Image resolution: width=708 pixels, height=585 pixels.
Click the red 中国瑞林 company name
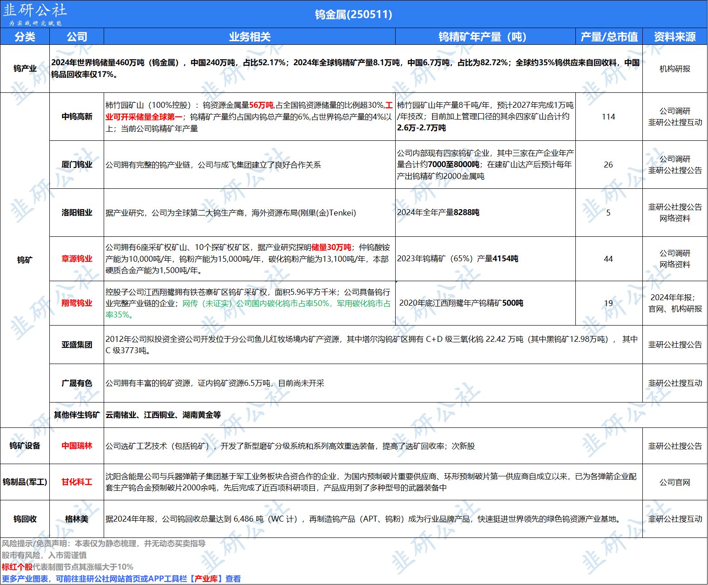(x=77, y=446)
